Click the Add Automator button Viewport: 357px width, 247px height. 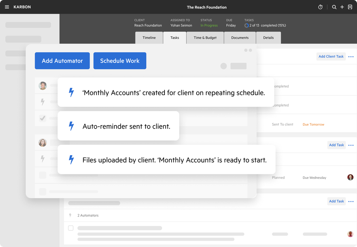point(62,61)
